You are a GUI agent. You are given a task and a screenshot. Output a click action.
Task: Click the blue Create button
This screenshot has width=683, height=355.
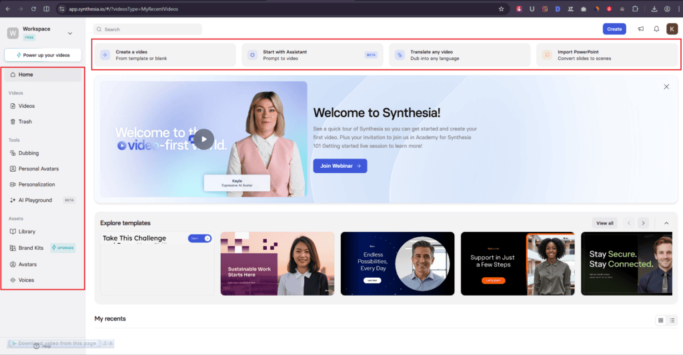[614, 29]
